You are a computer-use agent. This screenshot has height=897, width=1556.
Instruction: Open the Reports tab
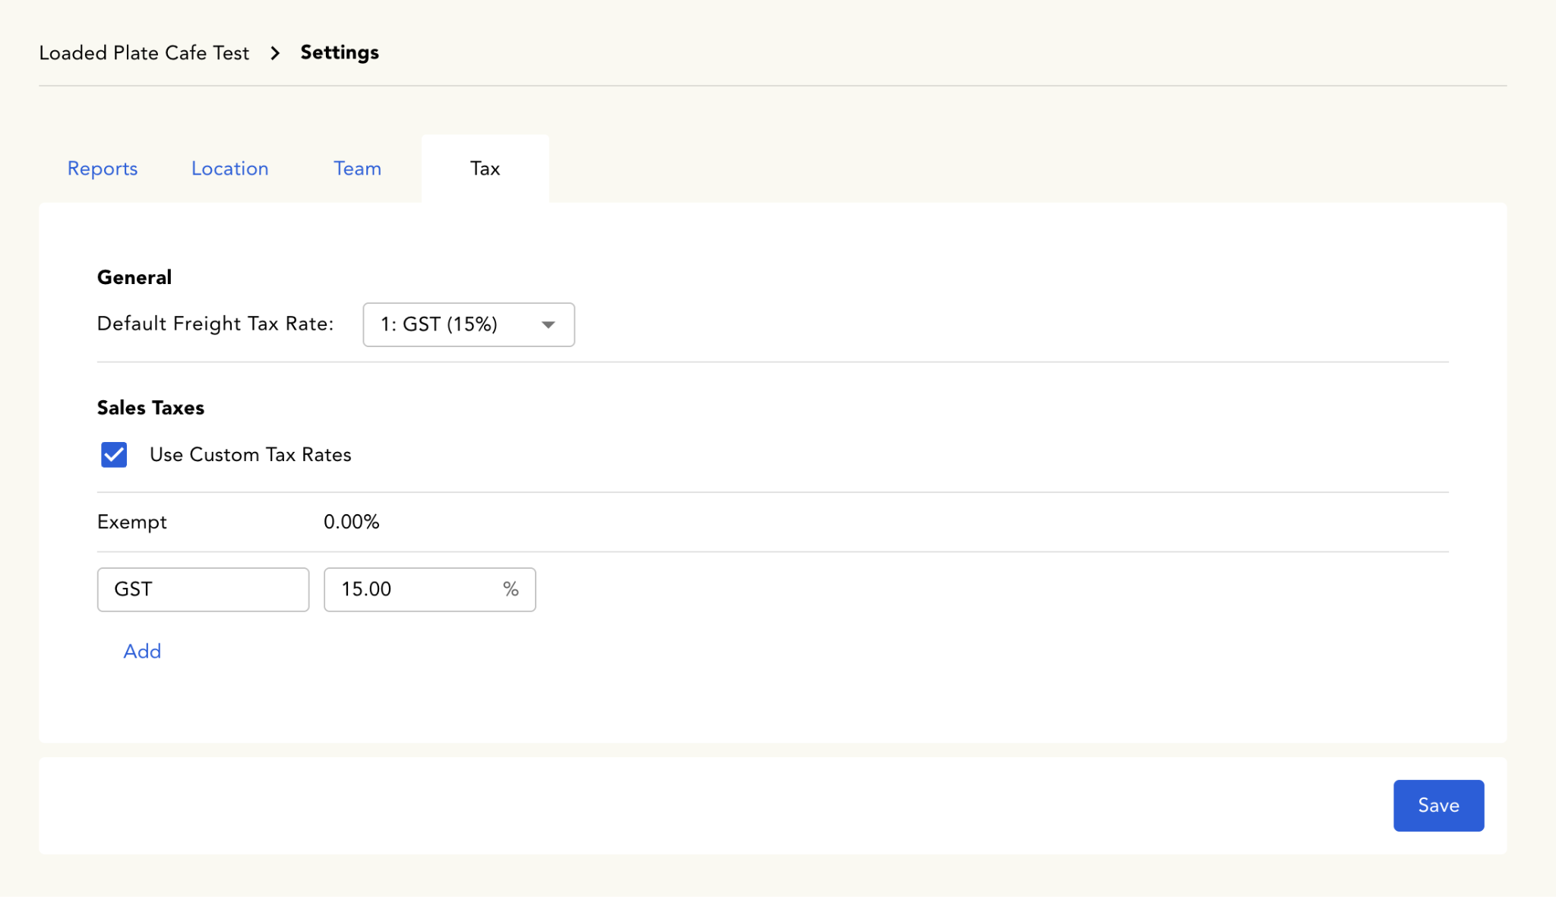(x=103, y=169)
